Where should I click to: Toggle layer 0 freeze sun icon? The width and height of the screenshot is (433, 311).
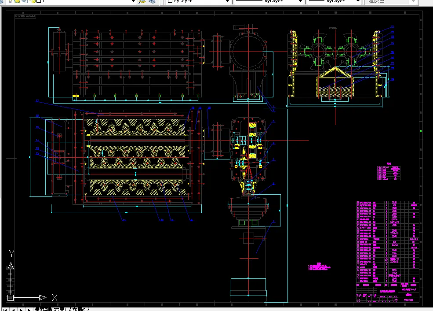click(x=17, y=1)
